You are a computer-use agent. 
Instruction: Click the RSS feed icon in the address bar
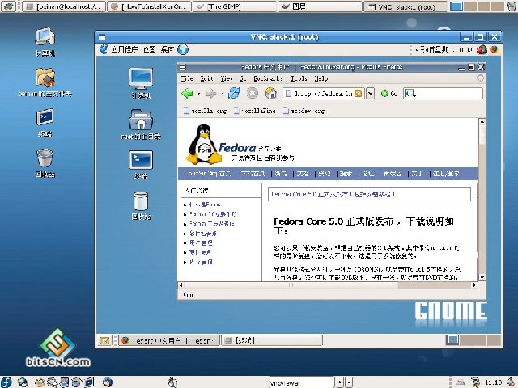358,94
